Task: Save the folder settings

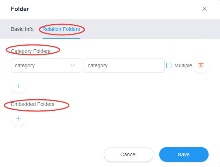Action: point(184,154)
